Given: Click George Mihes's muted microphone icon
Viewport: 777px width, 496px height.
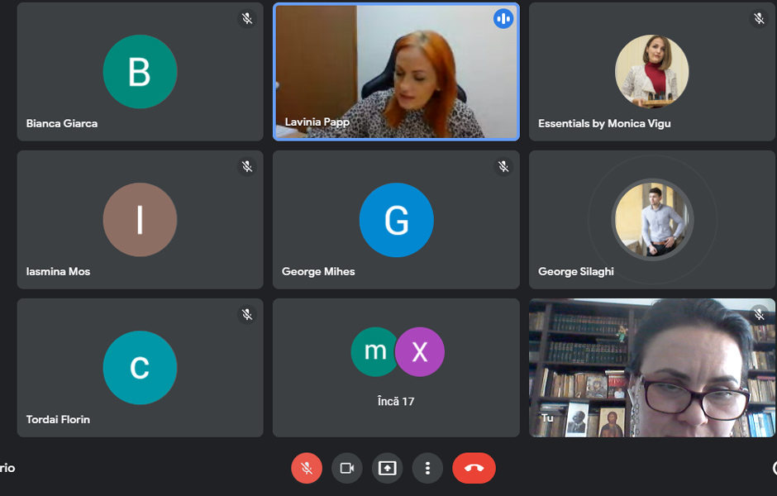Looking at the screenshot, I should coord(503,166).
